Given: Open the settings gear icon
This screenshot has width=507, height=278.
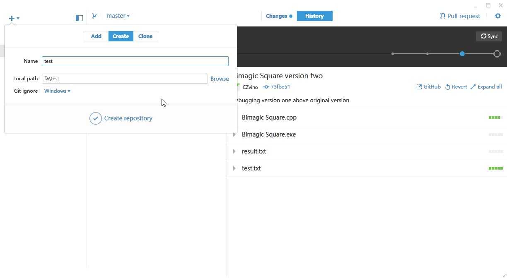Looking at the screenshot, I should click(498, 16).
